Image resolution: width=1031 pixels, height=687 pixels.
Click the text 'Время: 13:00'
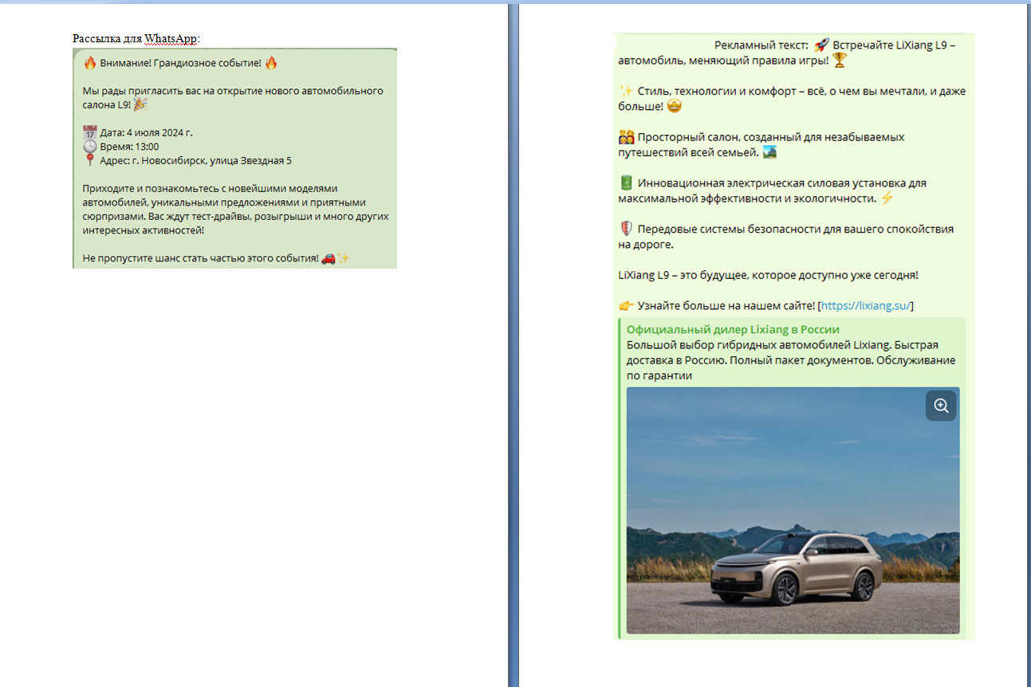(x=129, y=147)
